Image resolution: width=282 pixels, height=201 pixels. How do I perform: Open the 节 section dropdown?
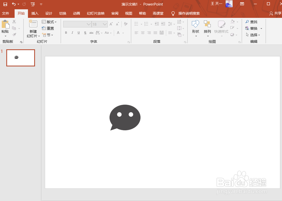[48, 35]
